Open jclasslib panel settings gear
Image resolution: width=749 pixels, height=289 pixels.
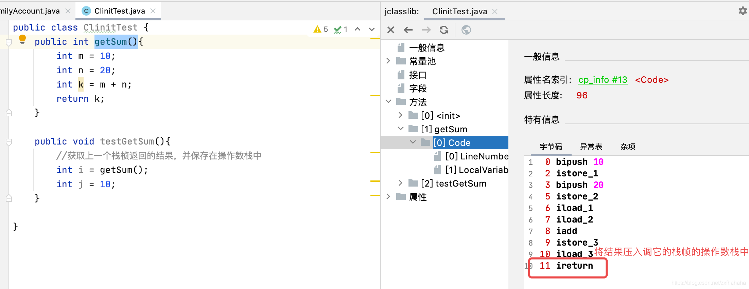coord(743,11)
